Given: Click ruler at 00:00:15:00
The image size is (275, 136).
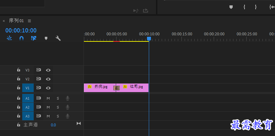Looking at the screenshot, I should tap(182, 34).
